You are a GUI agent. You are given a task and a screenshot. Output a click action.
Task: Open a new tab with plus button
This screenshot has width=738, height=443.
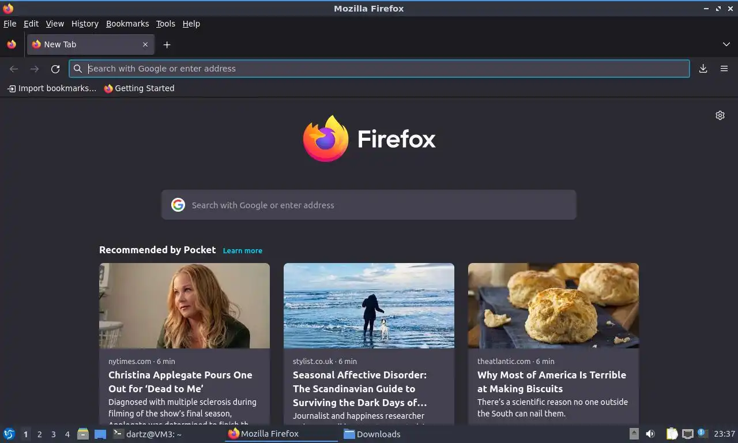167,44
